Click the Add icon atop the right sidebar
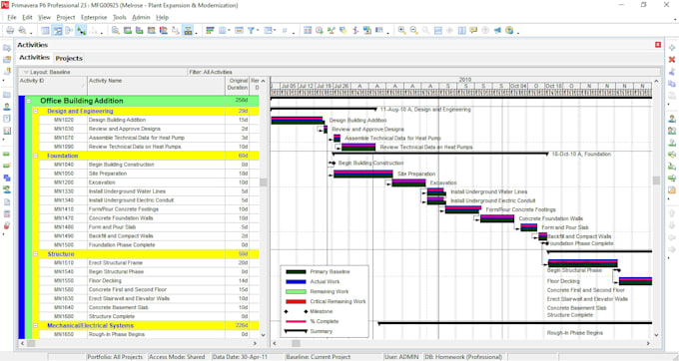679x361 pixels. click(x=672, y=48)
